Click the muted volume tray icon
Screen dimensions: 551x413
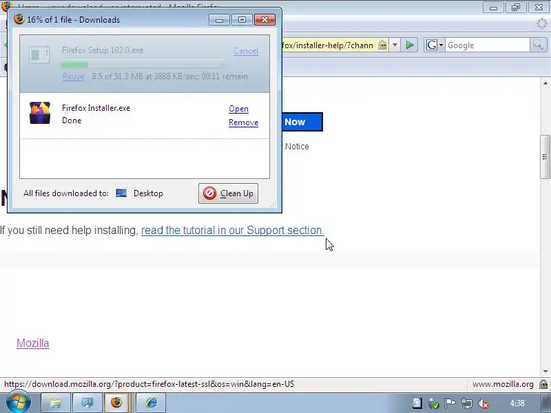click(484, 403)
